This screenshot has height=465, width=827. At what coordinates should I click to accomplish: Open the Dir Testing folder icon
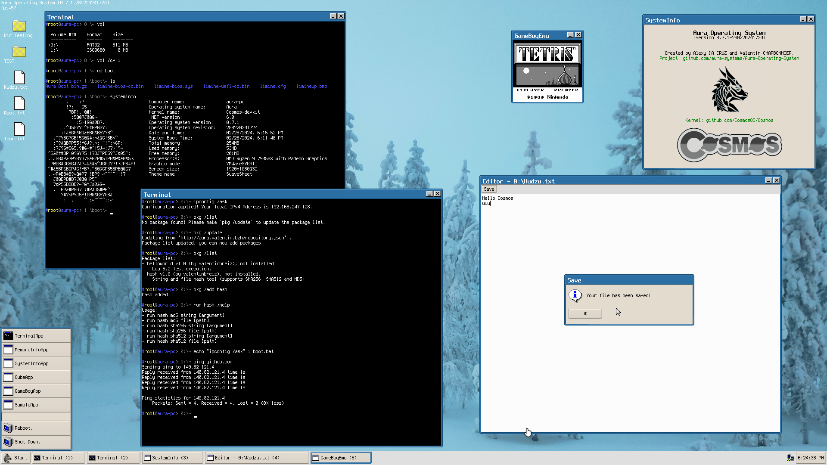[19, 27]
